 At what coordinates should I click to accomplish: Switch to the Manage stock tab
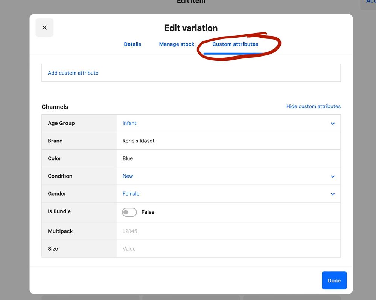[177, 44]
